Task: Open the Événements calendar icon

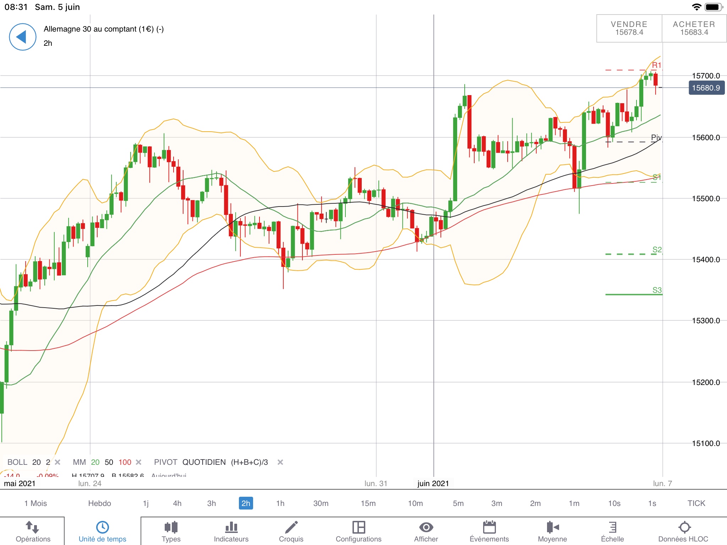Action: [x=489, y=528]
